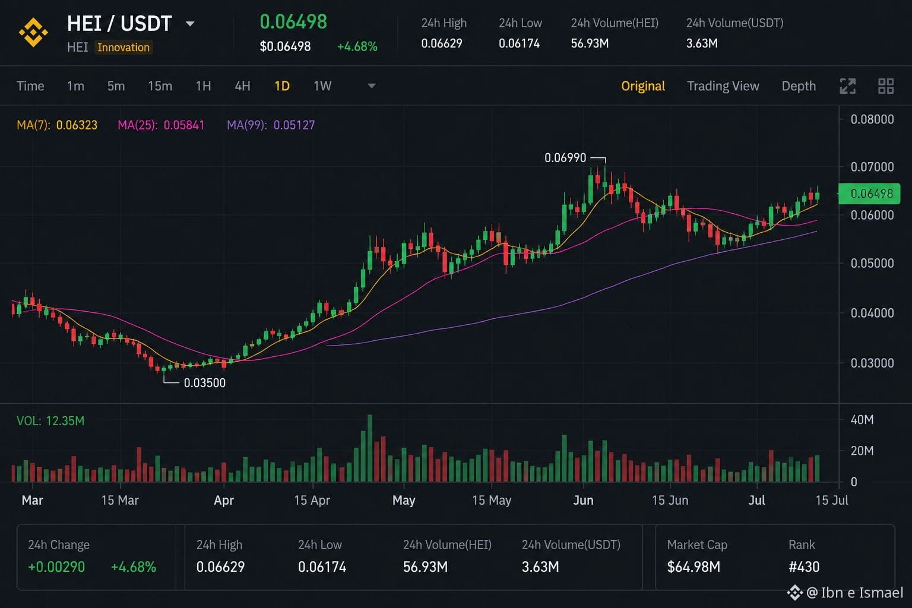Click the MA(7) indicator value 0.06323
Image resolution: width=912 pixels, height=608 pixels.
coord(77,125)
